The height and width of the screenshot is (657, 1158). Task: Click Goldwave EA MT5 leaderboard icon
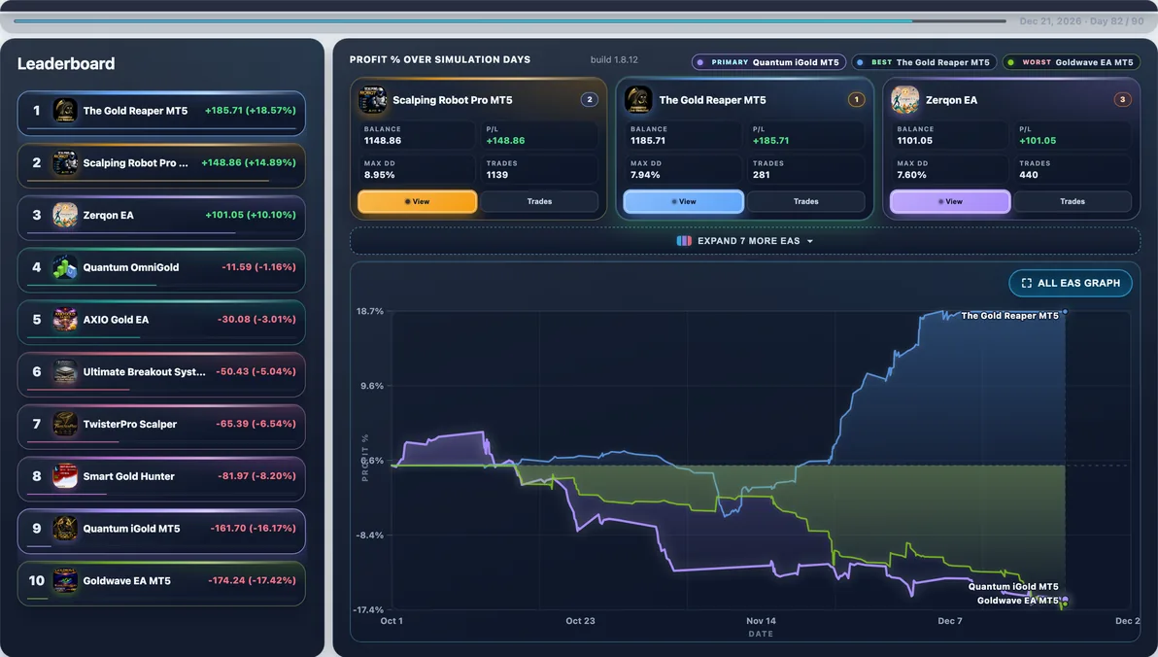(65, 581)
